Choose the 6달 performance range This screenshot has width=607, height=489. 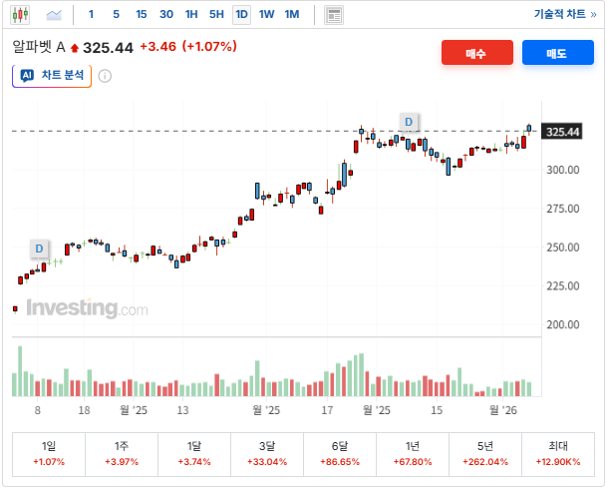coord(340,454)
